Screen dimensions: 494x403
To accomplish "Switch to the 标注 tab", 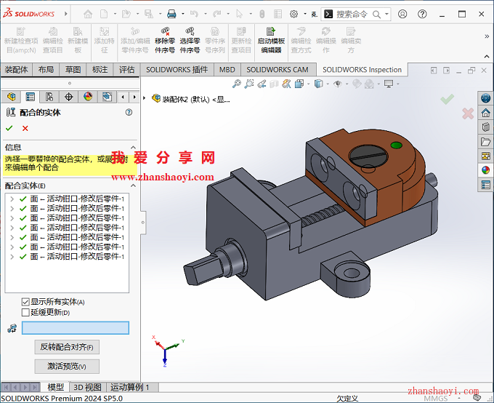I will pyautogui.click(x=100, y=69).
